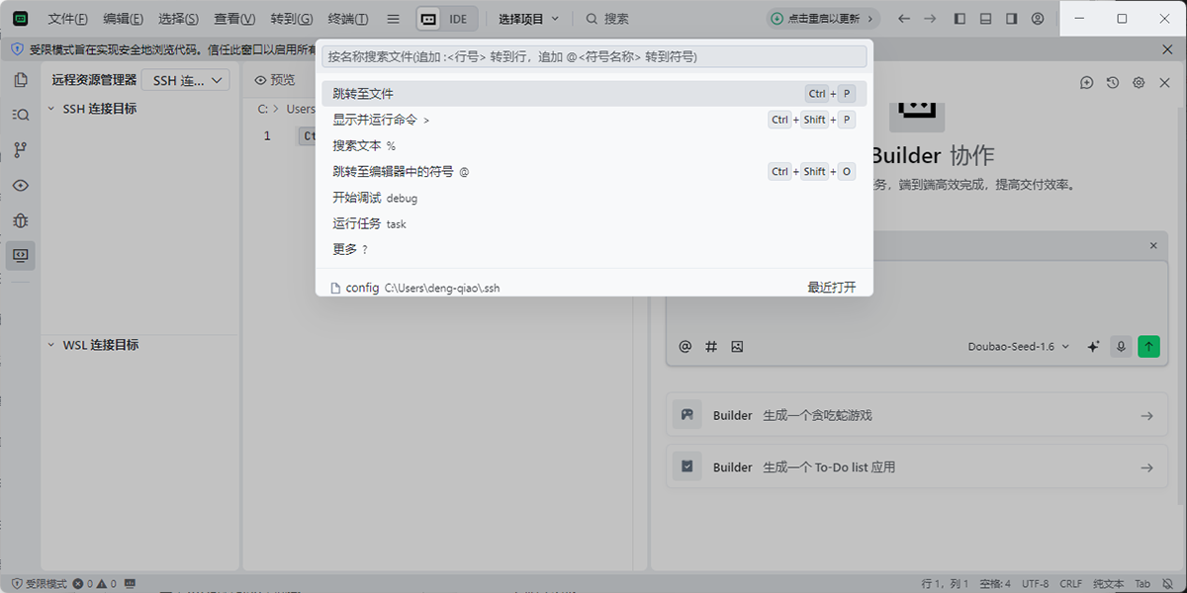Click the remote explorer monitor icon
Viewport: 1187px width, 593px height.
(20, 255)
